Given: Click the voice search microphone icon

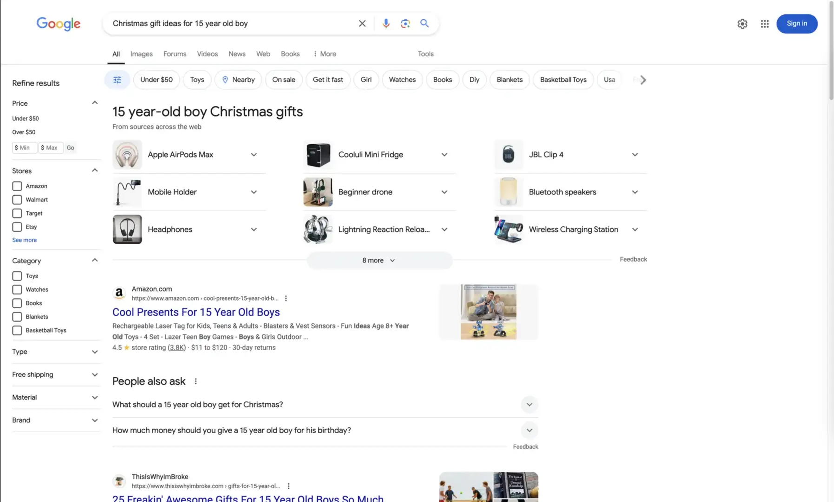Looking at the screenshot, I should pos(386,23).
